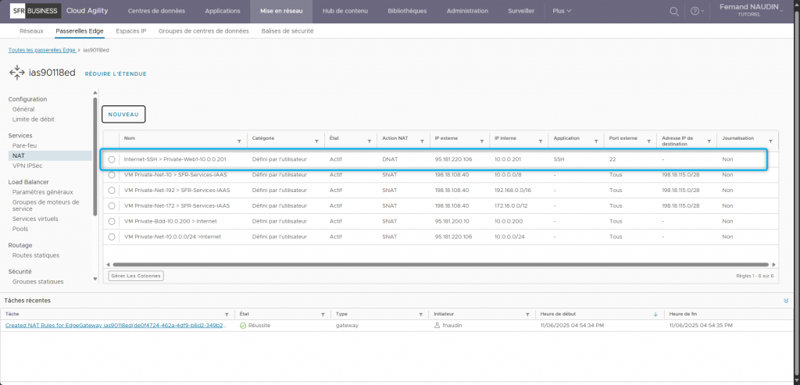Filter the Nom column in NAT table
The width and height of the screenshot is (800, 385).
(x=241, y=141)
